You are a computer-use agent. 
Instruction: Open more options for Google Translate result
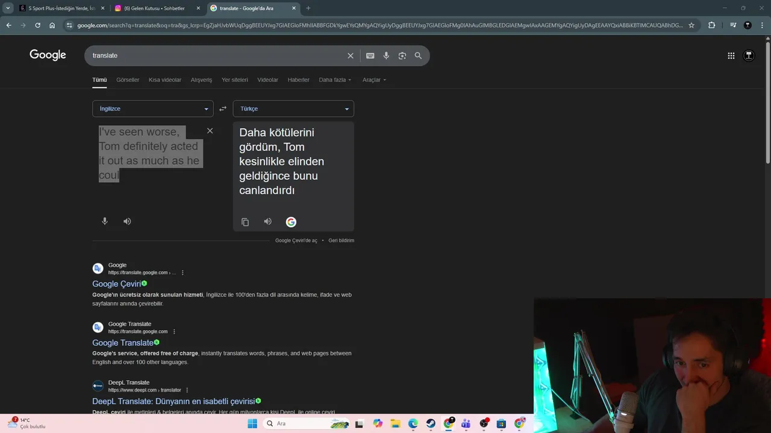pos(174,331)
